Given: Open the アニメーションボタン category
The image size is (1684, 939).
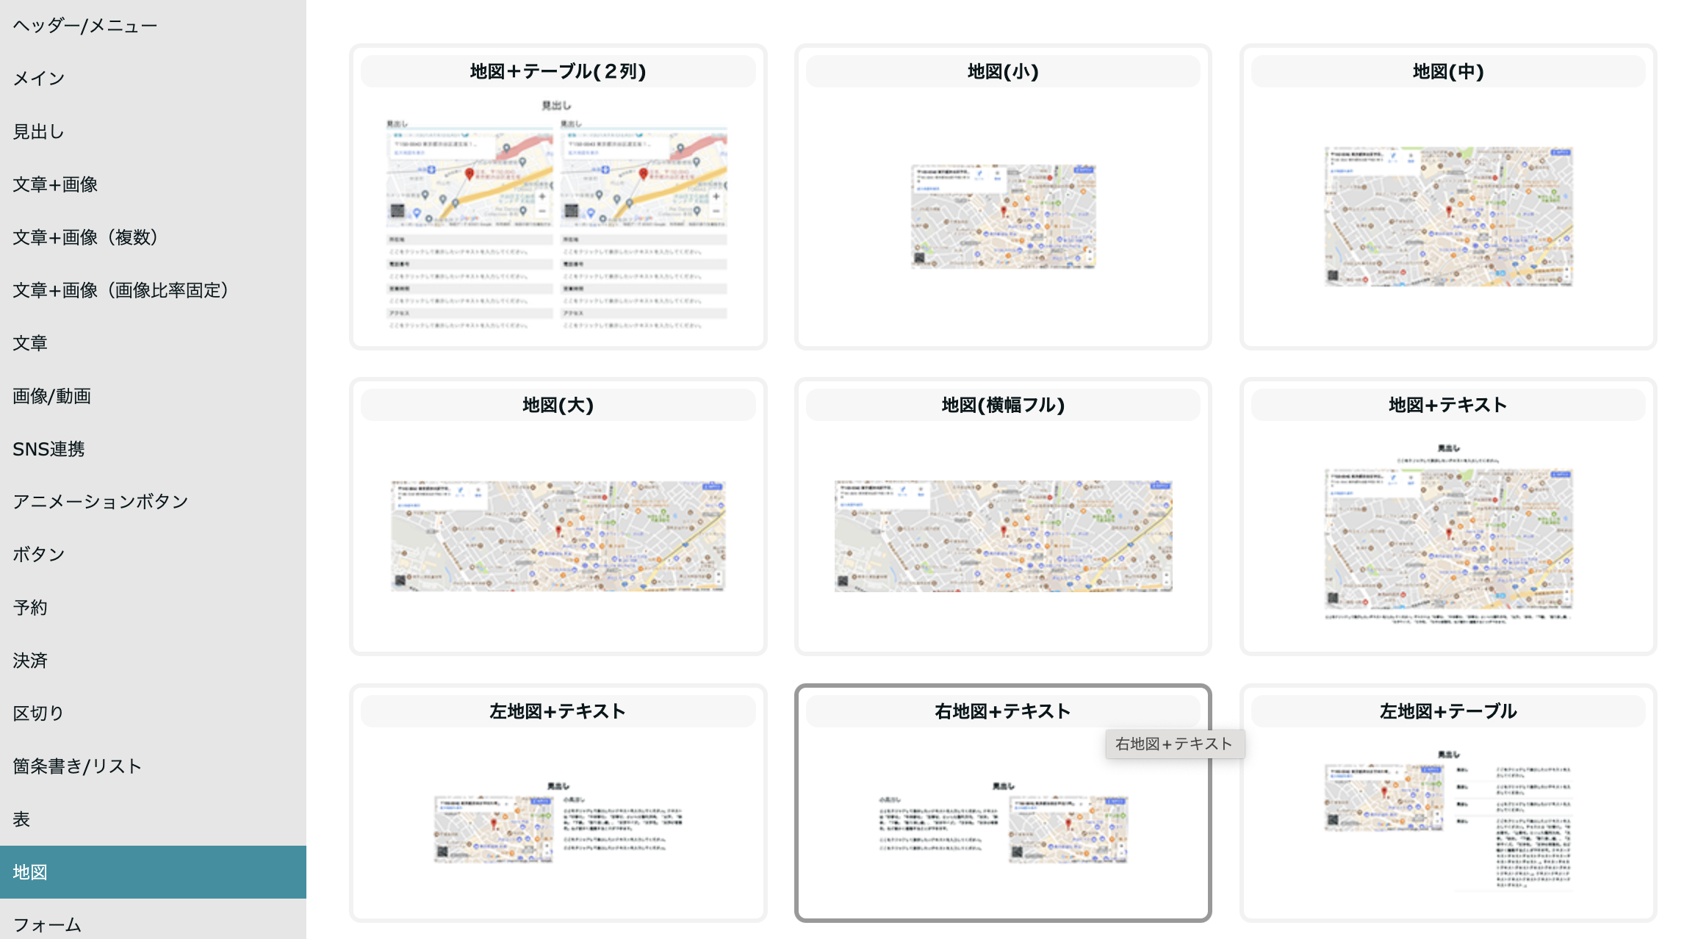Looking at the screenshot, I should (x=101, y=502).
